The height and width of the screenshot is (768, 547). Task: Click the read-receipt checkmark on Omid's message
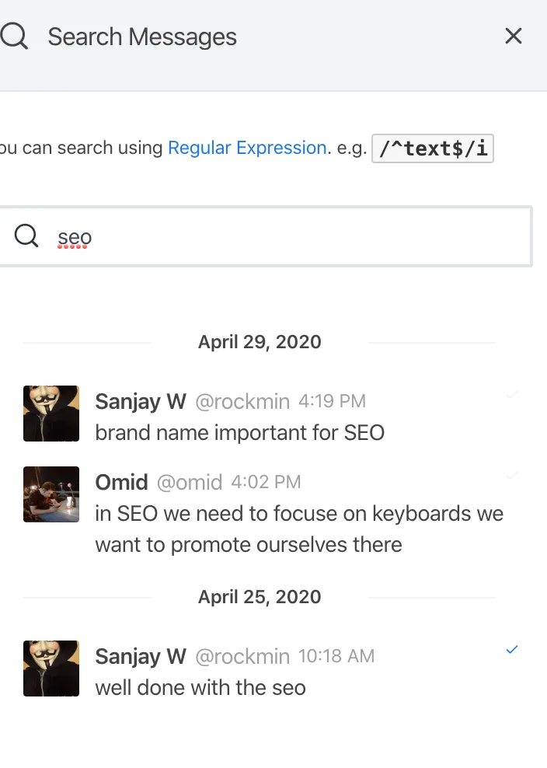click(x=512, y=475)
